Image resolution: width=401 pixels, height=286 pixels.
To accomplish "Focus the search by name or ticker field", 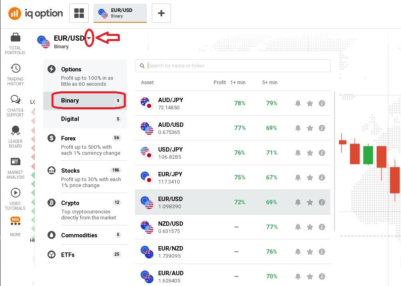I will pos(233,66).
